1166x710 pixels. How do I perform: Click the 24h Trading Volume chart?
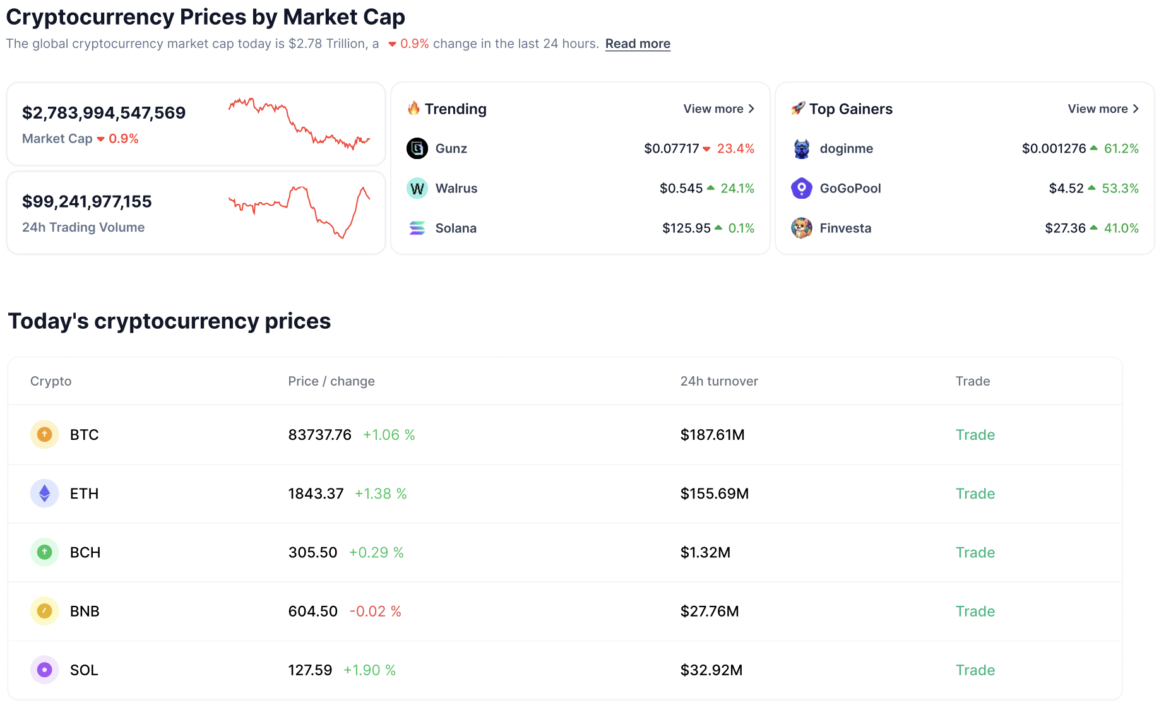point(299,212)
